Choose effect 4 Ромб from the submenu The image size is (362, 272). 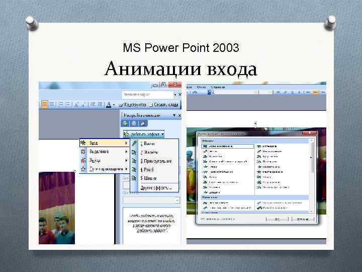pos(155,170)
